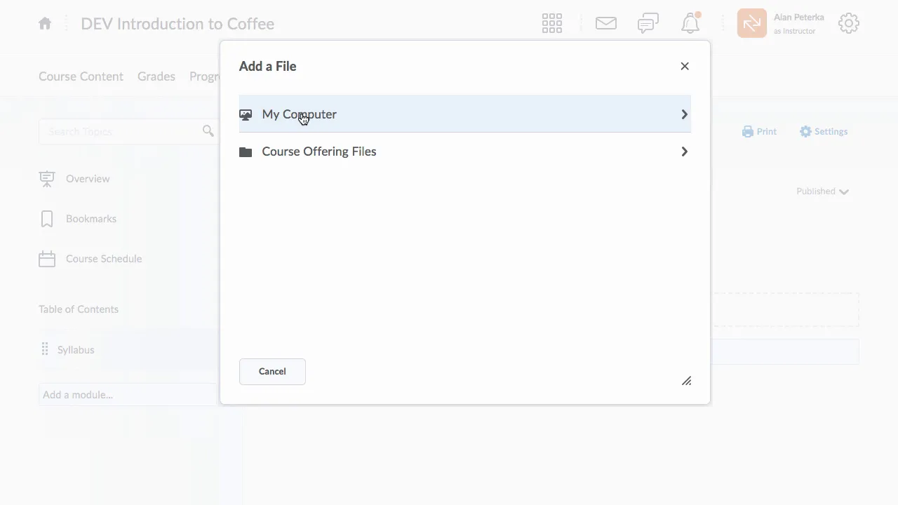Select Course Offering Files source
898x505 pixels.
(x=465, y=151)
